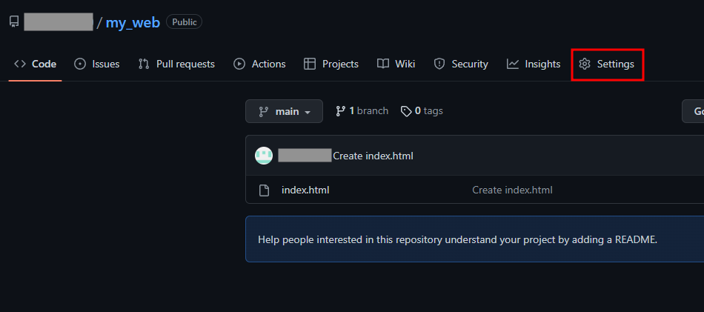This screenshot has width=704, height=312.
Task: Open commit message in index.html row
Action: [512, 190]
